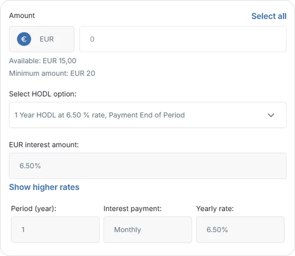Click the Yearly rate field

240,229
